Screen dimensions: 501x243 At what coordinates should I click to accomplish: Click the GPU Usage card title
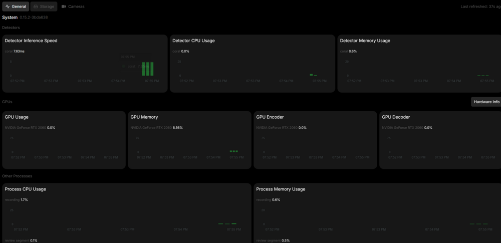click(17, 117)
